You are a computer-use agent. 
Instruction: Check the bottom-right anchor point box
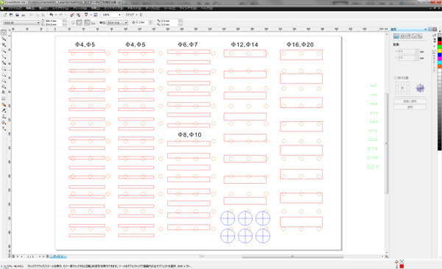408,93
